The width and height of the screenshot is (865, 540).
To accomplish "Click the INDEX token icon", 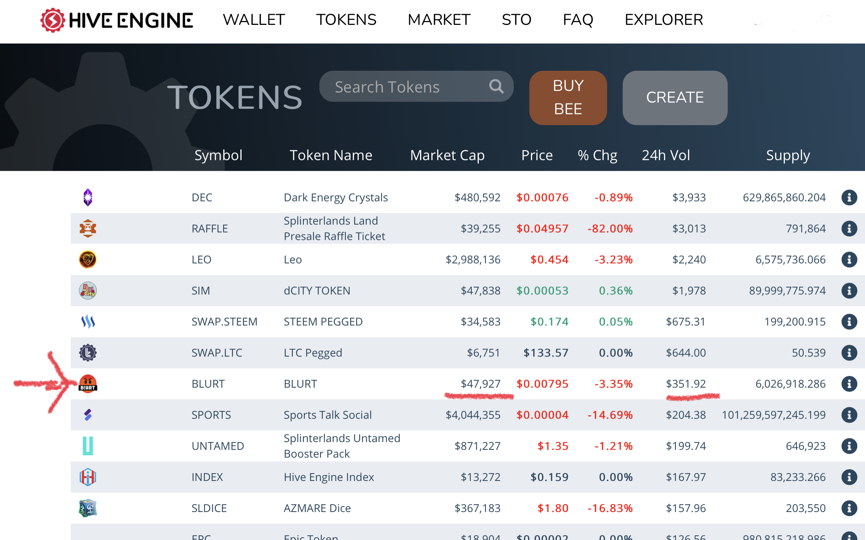I will point(88,477).
